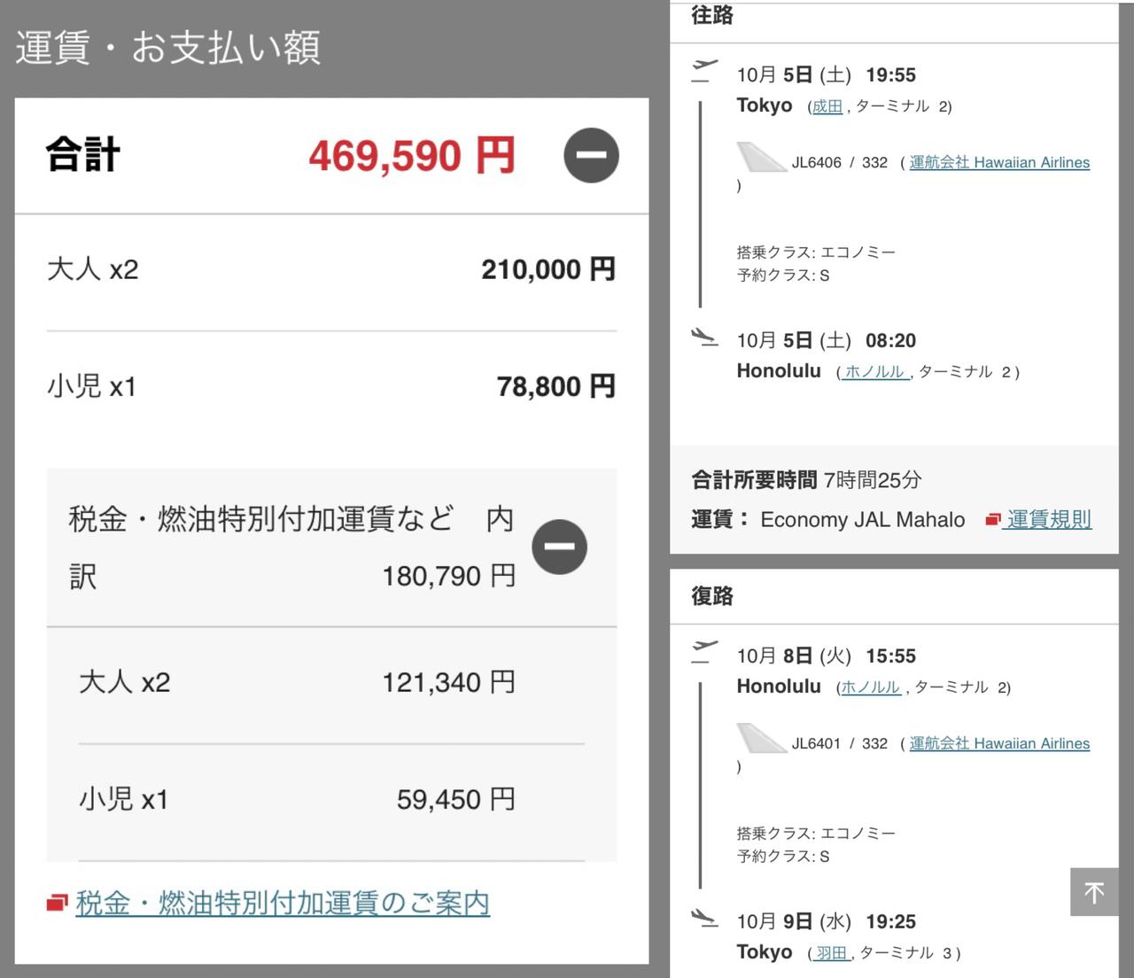Open Hawaiian Airlines operator link for JL6401
The height and width of the screenshot is (978, 1134).
pyautogui.click(x=999, y=743)
